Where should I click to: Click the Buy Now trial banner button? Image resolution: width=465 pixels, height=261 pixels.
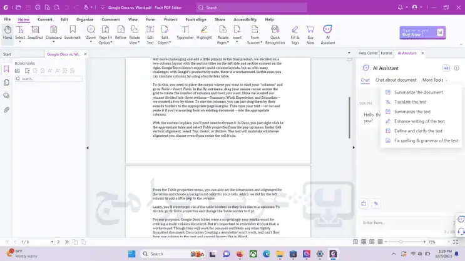click(x=422, y=32)
